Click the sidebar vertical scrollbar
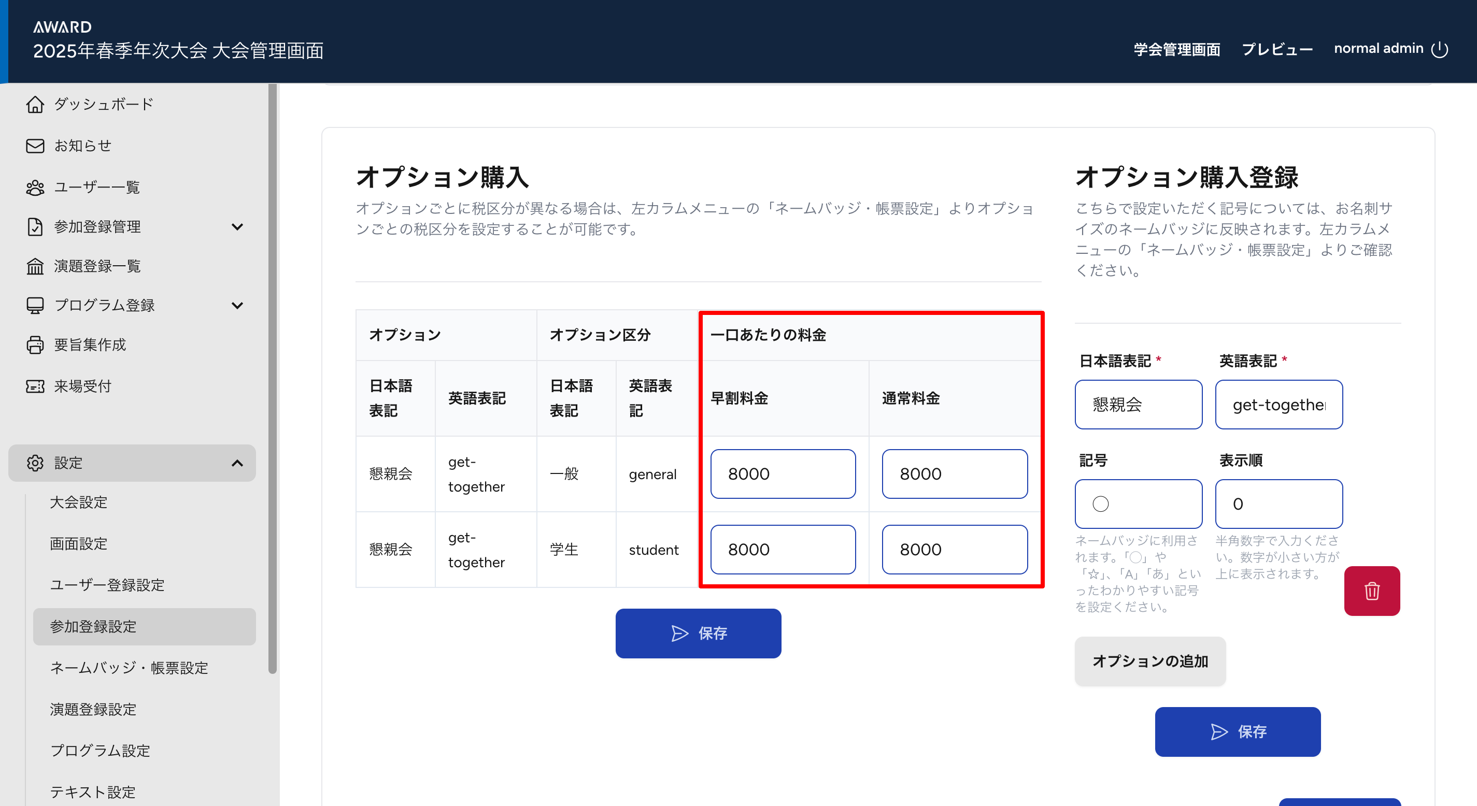The height and width of the screenshot is (806, 1477). coord(273,378)
